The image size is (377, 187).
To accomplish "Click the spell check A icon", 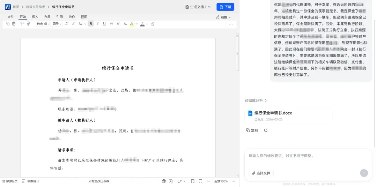I will [171, 181].
